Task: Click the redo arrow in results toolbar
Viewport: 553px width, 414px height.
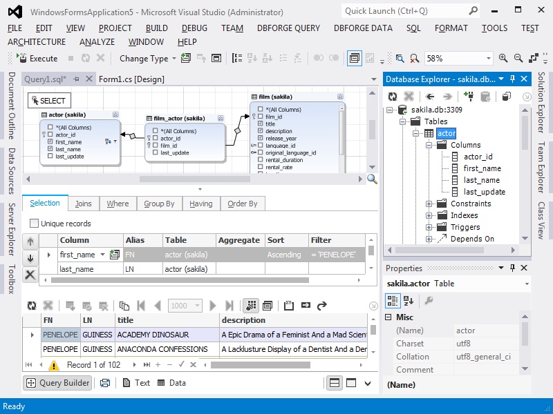Action: point(321,306)
